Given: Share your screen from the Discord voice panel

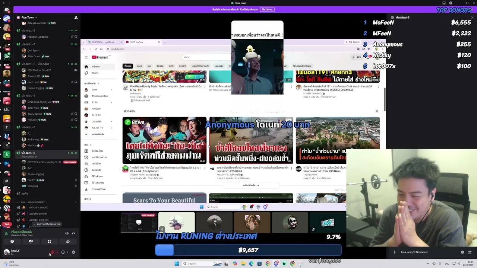Looking at the screenshot, I should 31,242.
